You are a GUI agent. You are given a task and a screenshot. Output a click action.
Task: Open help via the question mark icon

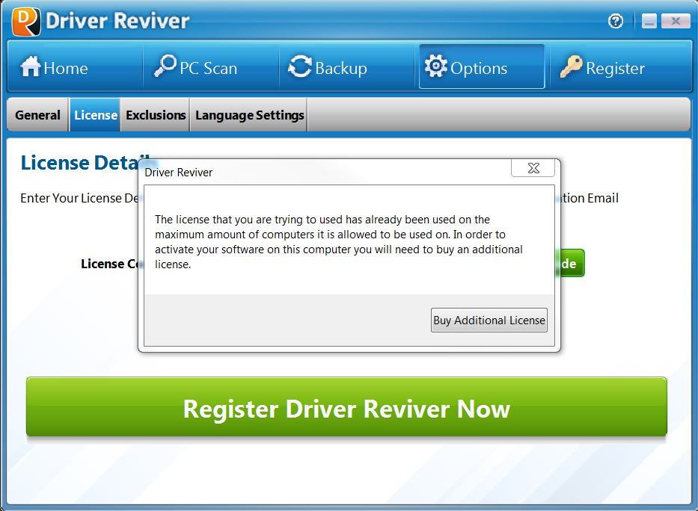coord(616,21)
